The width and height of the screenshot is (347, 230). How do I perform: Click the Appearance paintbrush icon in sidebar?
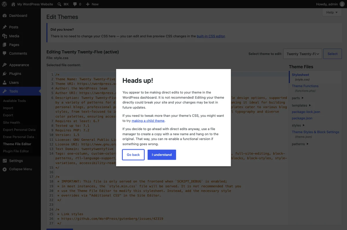coord(5,65)
